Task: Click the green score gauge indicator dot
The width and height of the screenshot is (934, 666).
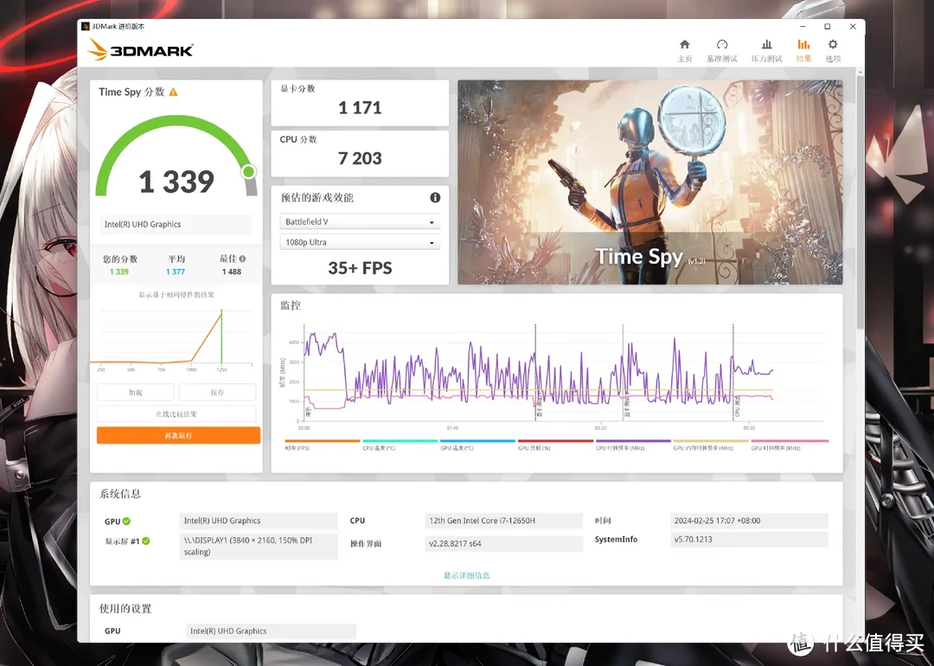Action: pyautogui.click(x=248, y=172)
